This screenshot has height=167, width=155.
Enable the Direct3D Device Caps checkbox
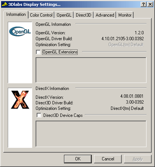39,115
